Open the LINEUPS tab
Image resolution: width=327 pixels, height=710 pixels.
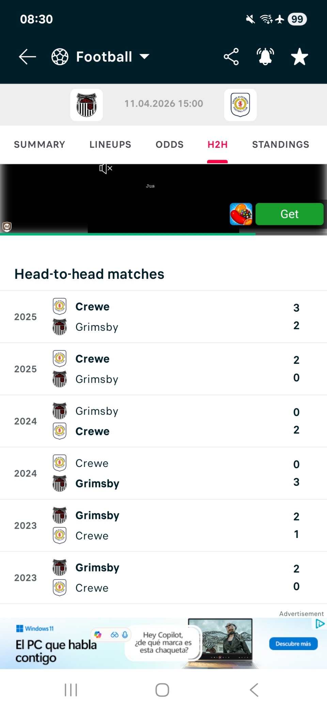[110, 144]
